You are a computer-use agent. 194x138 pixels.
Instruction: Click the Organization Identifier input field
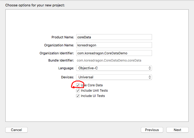[x=114, y=53]
